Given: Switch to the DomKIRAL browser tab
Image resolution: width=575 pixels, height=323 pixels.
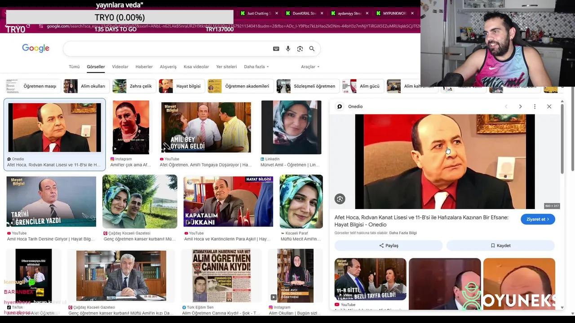Looking at the screenshot, I should 303,13.
